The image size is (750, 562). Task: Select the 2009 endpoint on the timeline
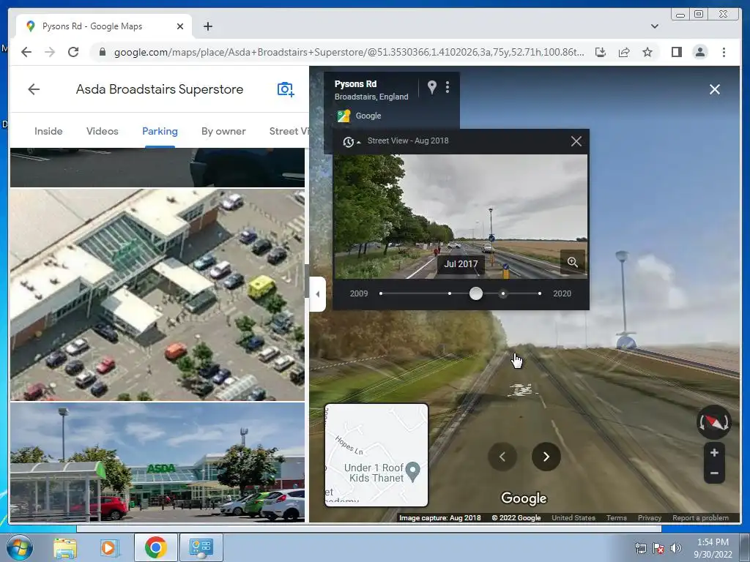381,293
